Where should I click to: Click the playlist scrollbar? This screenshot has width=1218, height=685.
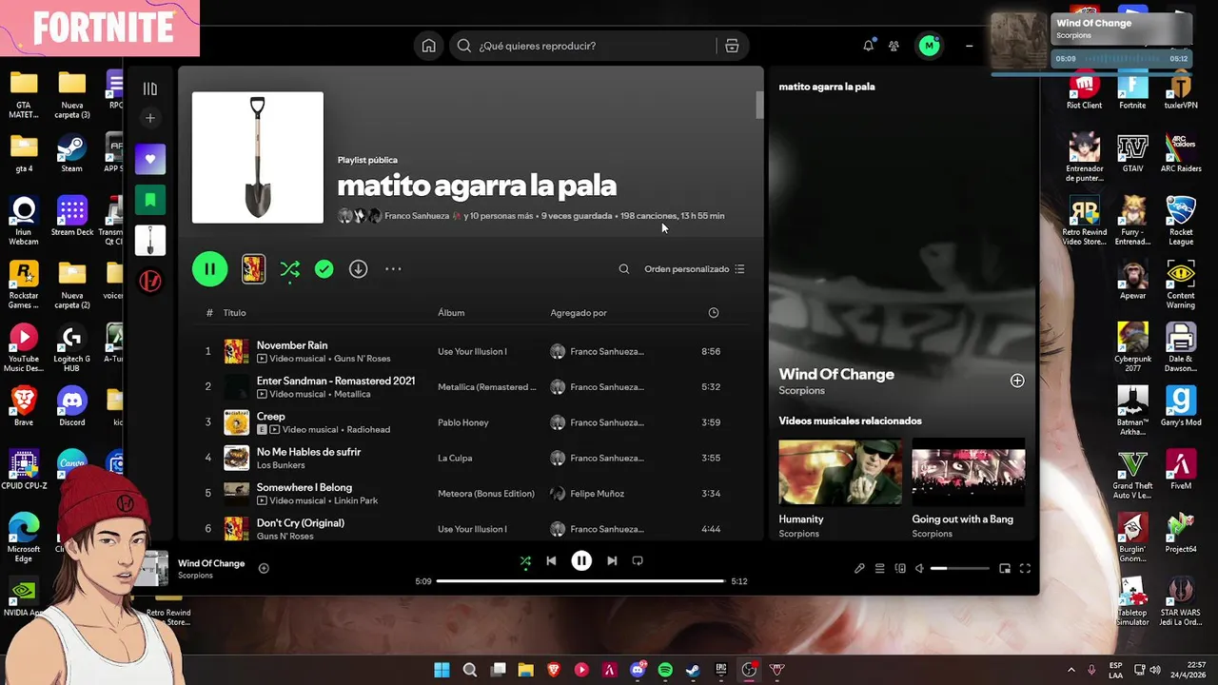click(759, 105)
